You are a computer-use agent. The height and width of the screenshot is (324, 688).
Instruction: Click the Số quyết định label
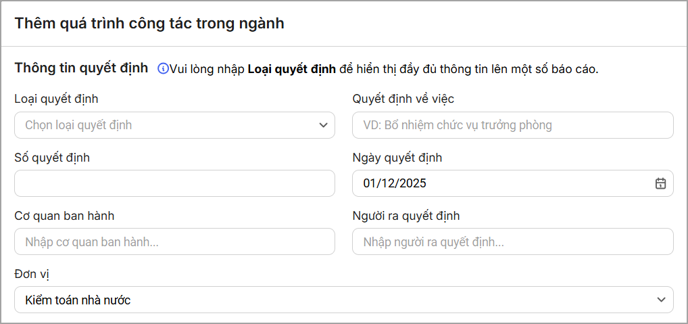(52, 158)
